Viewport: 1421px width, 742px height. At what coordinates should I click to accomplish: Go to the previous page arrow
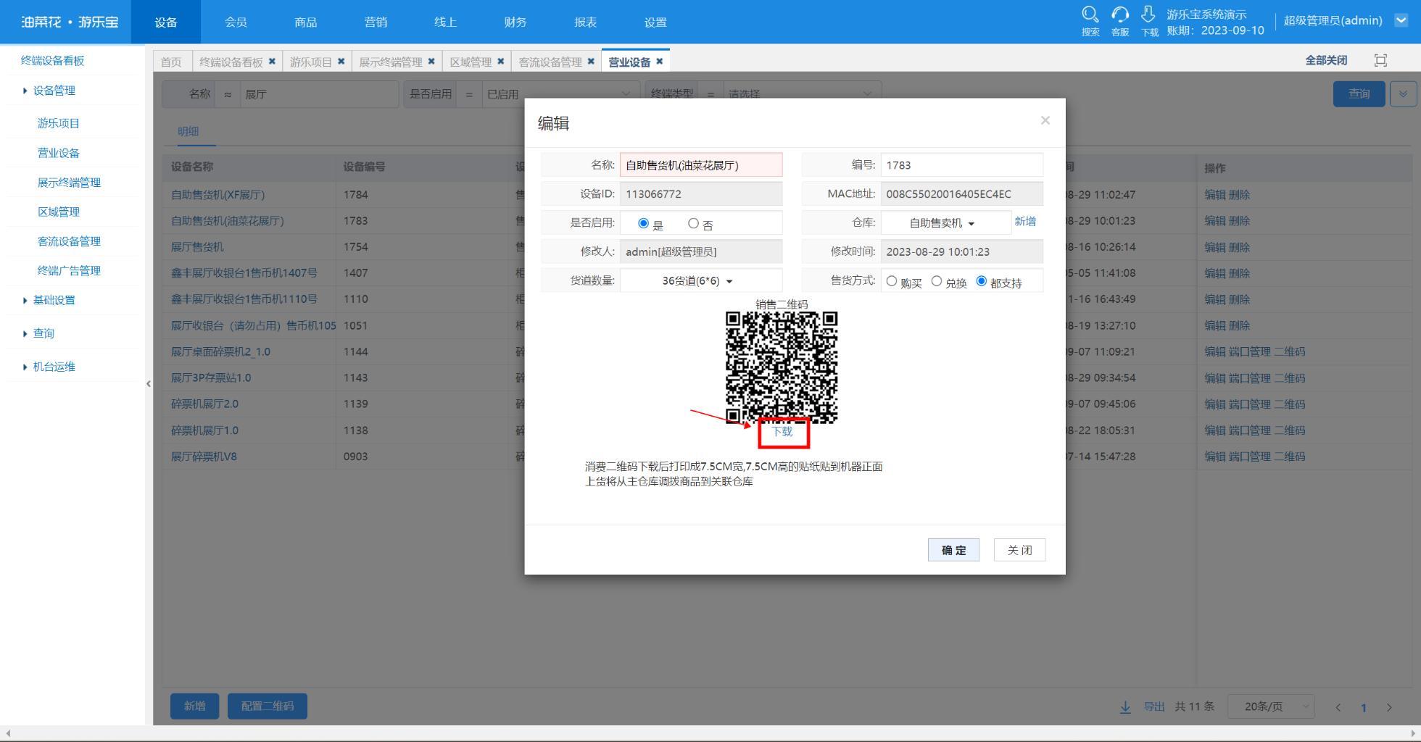(x=1338, y=707)
